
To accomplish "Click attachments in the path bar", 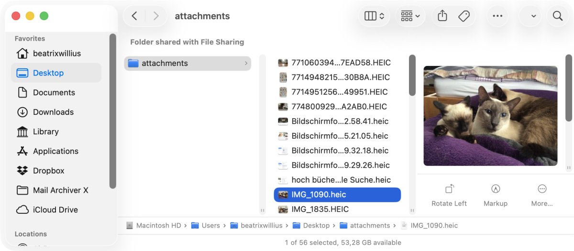I will (x=365, y=225).
